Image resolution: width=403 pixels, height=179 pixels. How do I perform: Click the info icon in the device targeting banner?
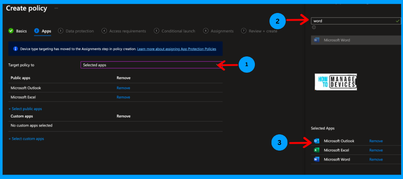15,49
